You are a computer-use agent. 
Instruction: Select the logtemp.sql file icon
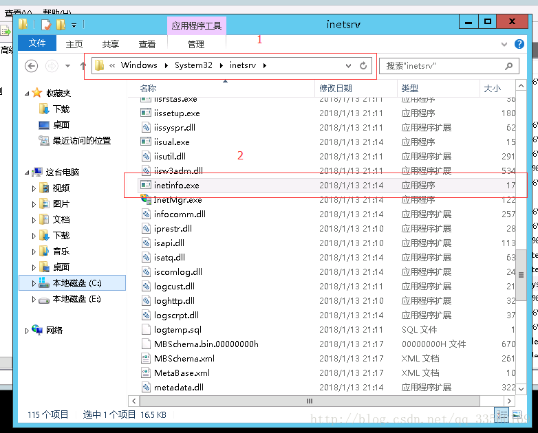click(146, 329)
